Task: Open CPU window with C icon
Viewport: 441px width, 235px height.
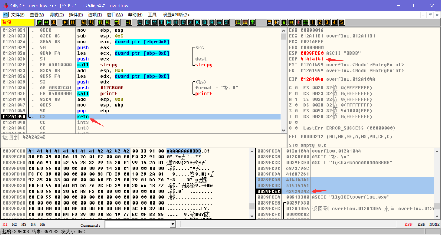Action: click(x=183, y=22)
